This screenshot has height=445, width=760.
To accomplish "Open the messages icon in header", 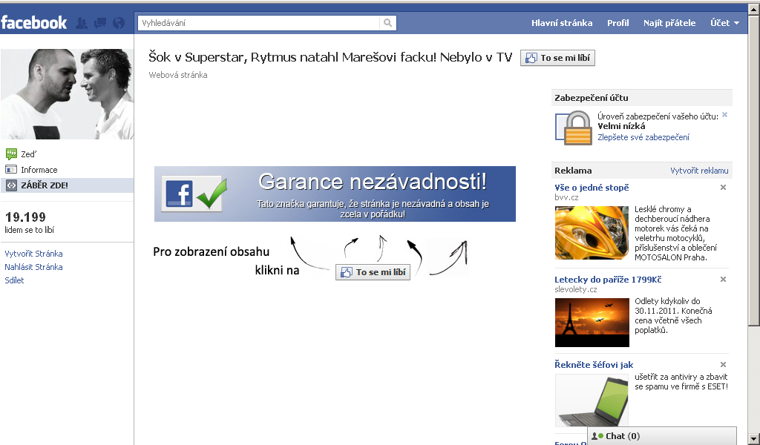I will click(100, 23).
